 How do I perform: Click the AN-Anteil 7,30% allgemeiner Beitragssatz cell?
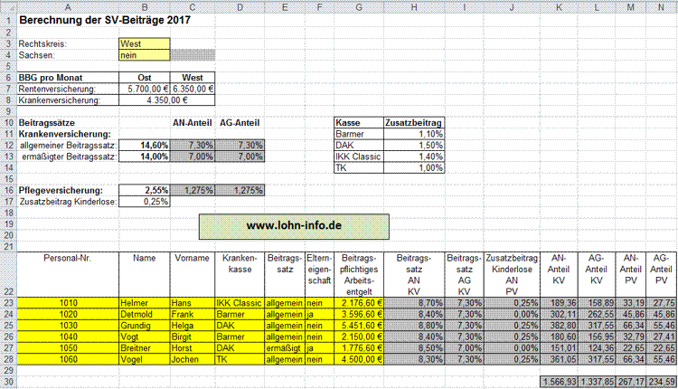click(x=193, y=145)
